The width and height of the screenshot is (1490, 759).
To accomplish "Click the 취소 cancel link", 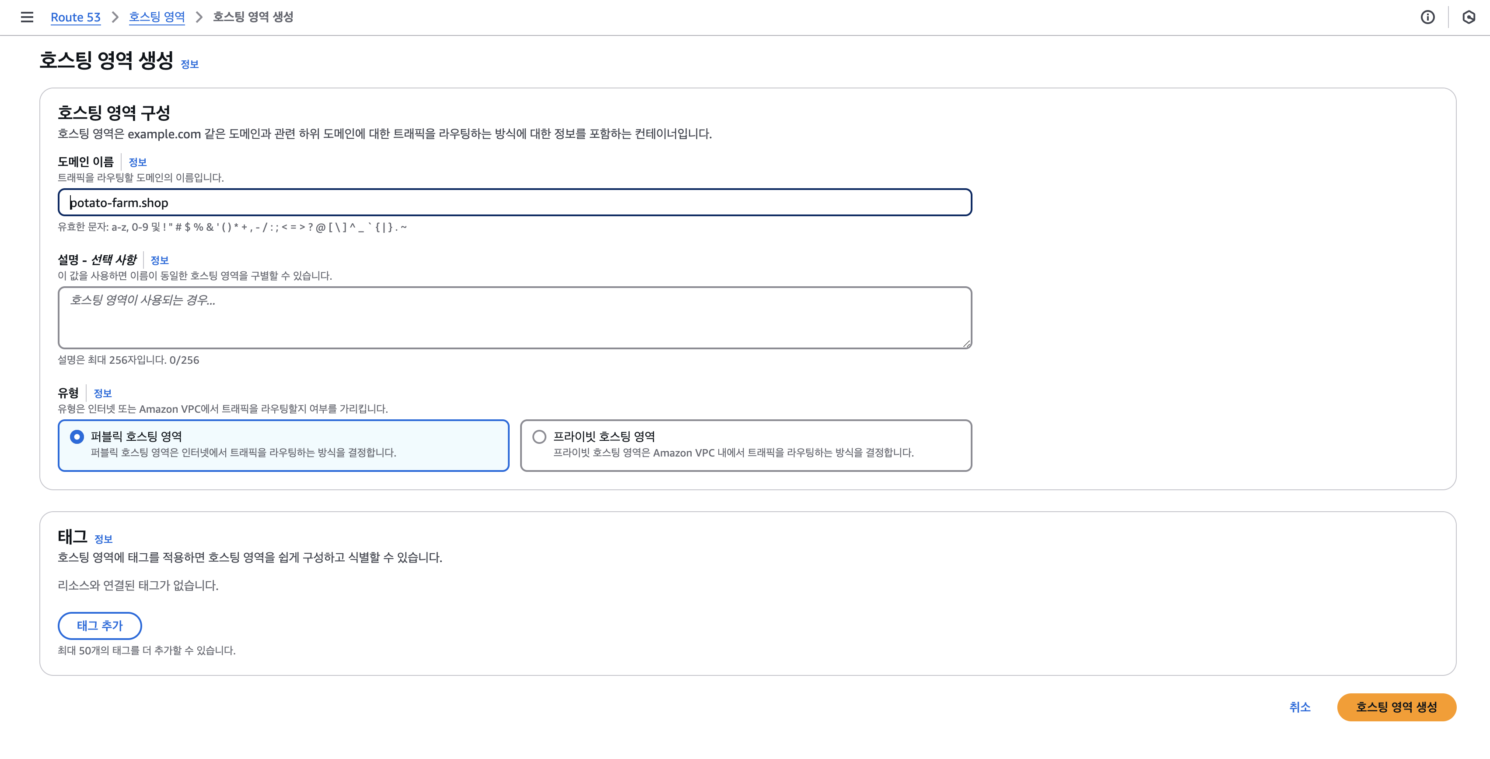I will point(1299,707).
